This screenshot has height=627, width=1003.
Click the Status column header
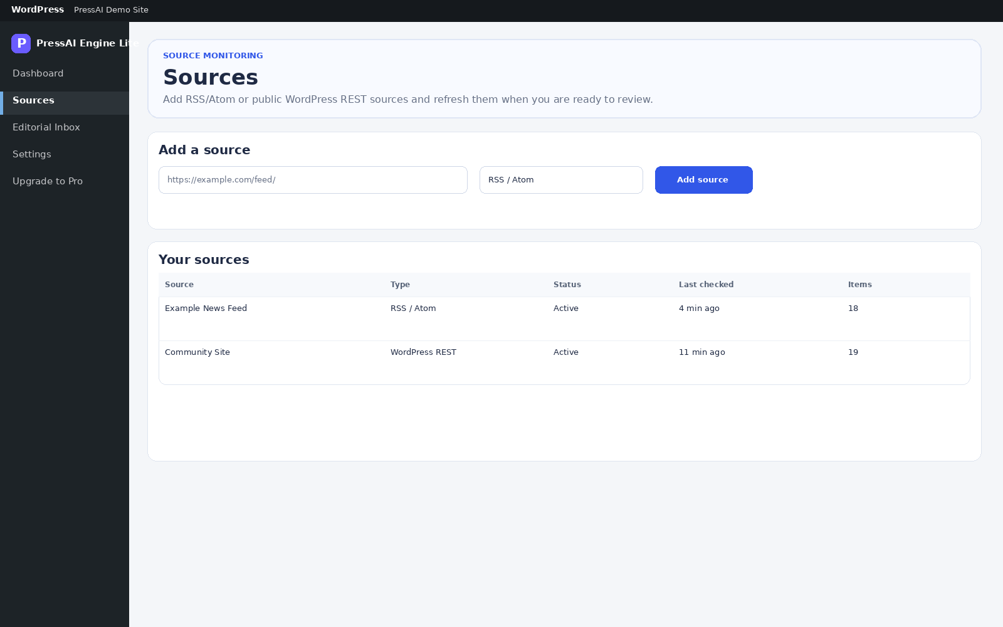tap(567, 285)
